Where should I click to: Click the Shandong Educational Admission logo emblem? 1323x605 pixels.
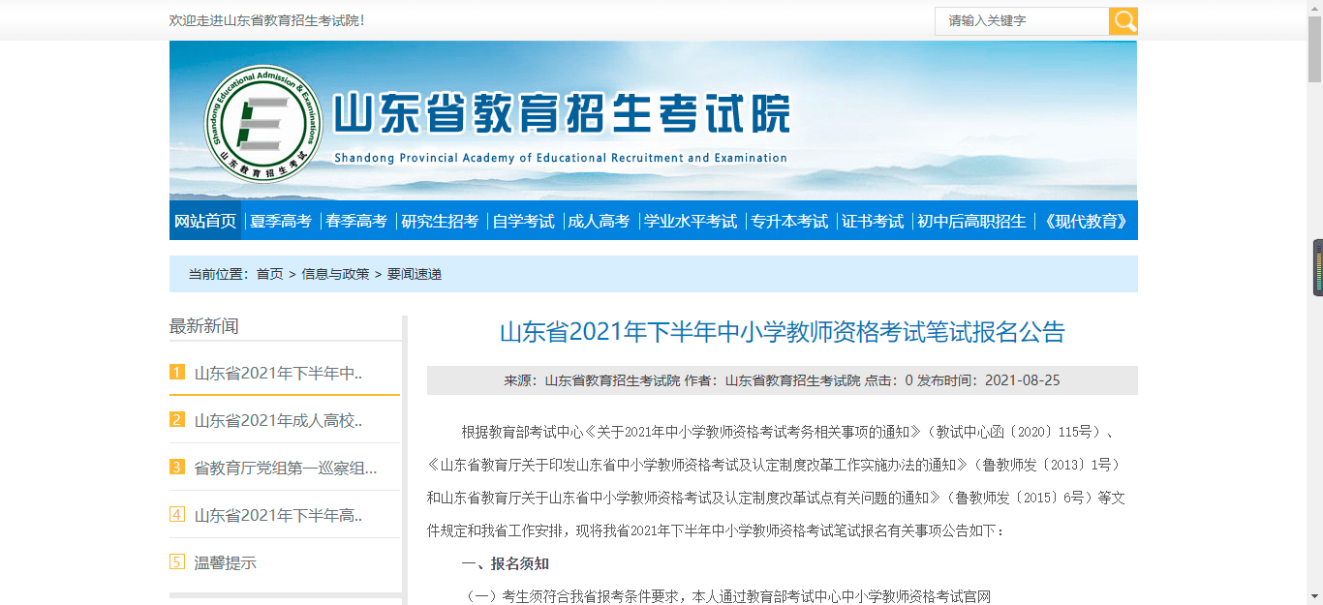[x=263, y=124]
